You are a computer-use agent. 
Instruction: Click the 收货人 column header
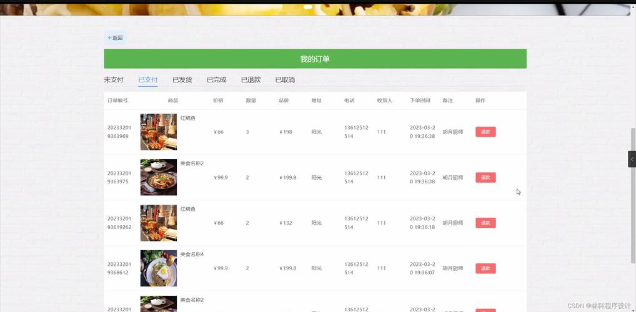pyautogui.click(x=385, y=100)
